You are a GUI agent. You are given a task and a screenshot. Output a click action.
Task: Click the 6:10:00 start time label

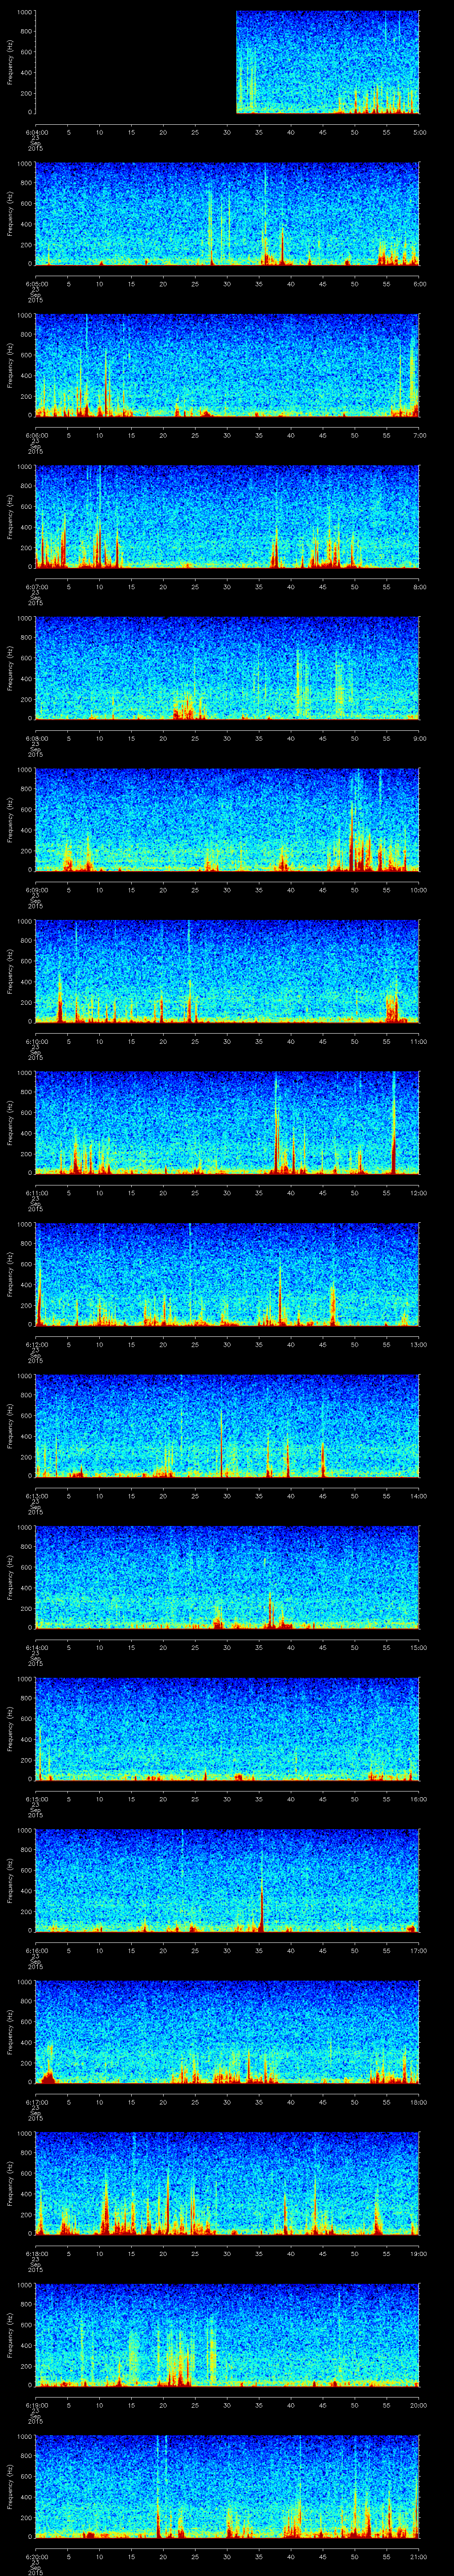[x=35, y=1041]
